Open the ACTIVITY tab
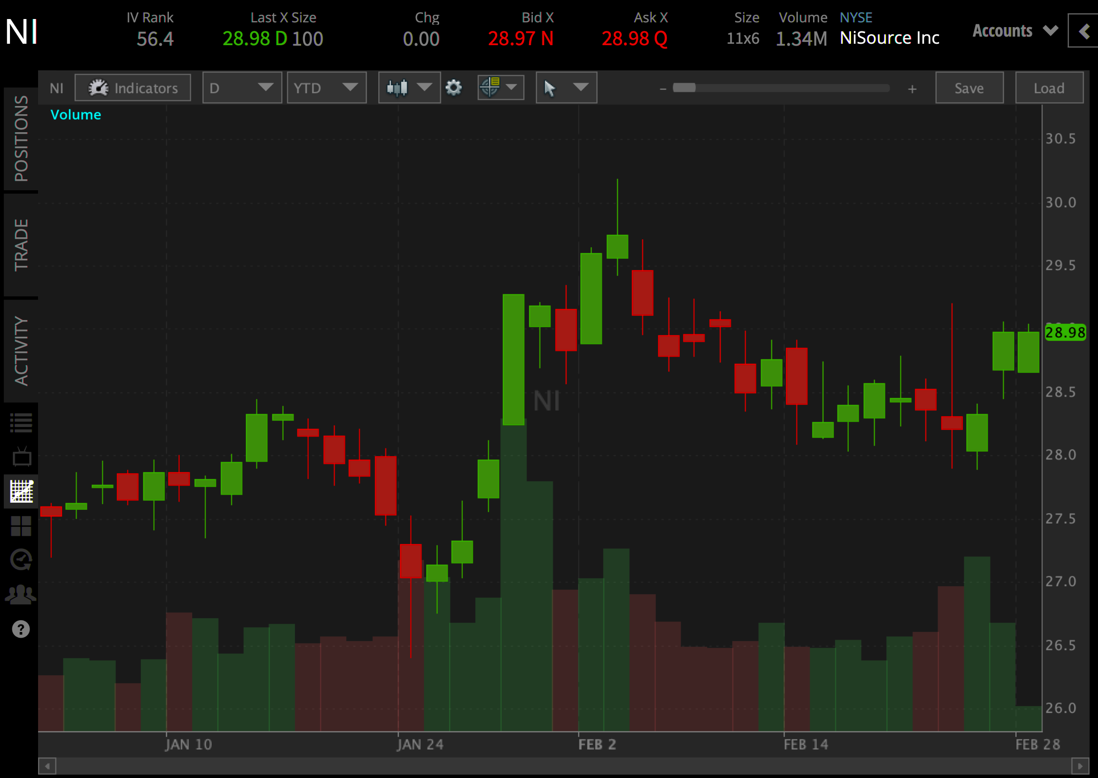 click(x=21, y=350)
